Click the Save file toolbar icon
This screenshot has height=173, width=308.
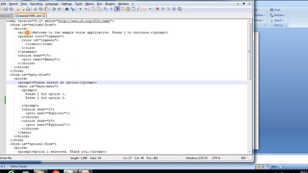point(6,9)
